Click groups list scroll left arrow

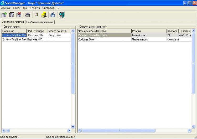4,130
